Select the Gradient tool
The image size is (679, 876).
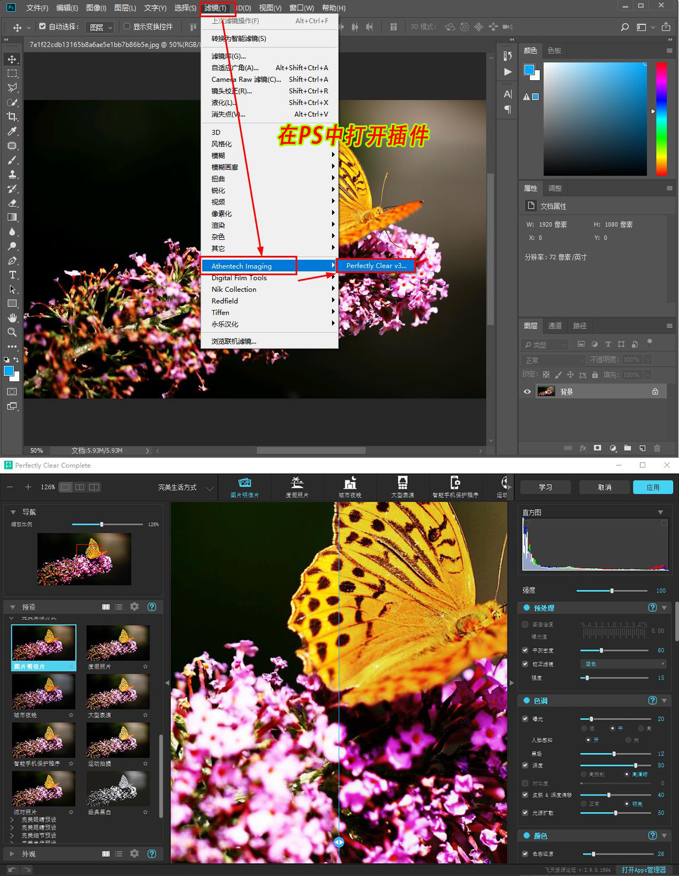(x=12, y=217)
